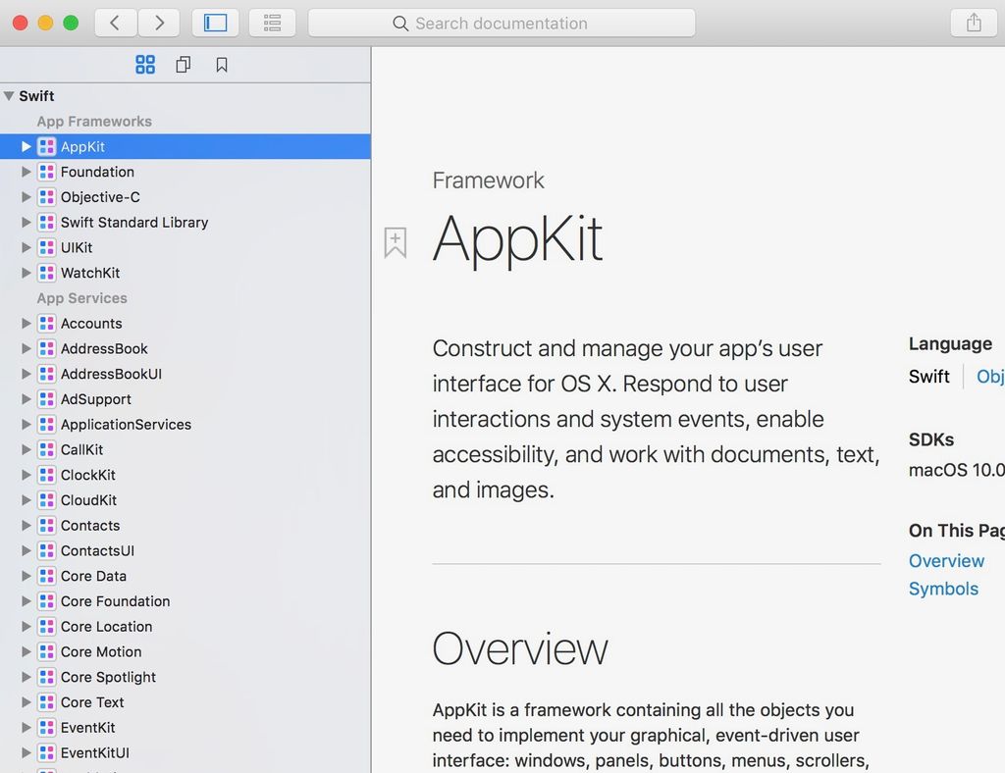This screenshot has height=773, width=1005.
Task: Click the share icon in the toolbar
Action: (973, 23)
